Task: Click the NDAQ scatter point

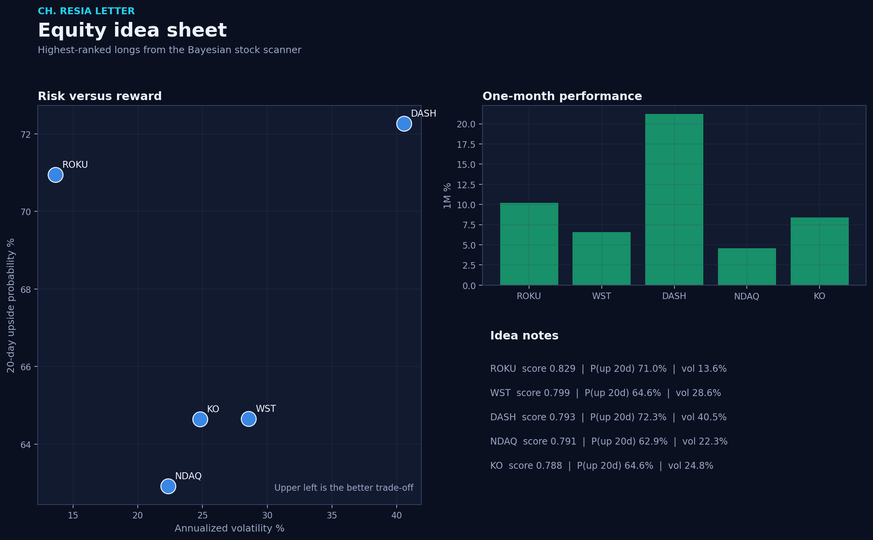Action: coord(168,486)
